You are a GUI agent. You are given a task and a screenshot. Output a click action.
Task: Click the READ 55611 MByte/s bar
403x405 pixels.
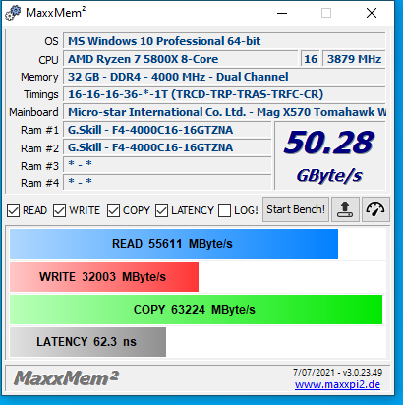[x=174, y=244]
